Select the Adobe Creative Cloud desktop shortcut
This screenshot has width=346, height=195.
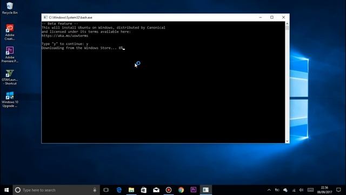(10, 32)
